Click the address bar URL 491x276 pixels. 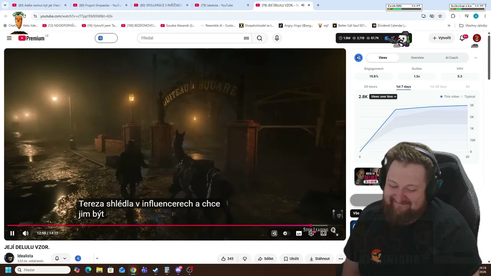pos(76,16)
